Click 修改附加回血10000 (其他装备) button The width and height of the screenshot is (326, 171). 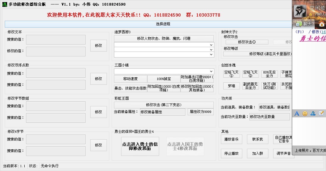pyautogui.click(x=197, y=88)
